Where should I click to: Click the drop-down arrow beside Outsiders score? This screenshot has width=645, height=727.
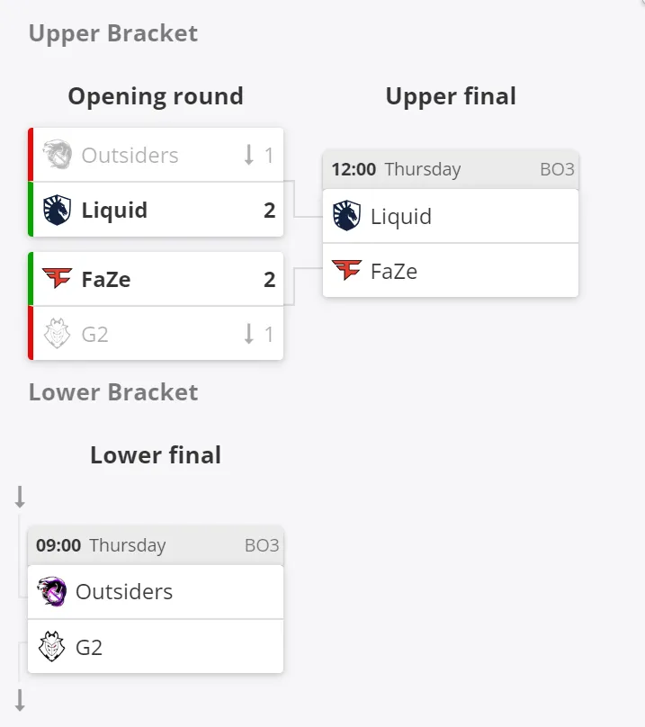coord(249,155)
